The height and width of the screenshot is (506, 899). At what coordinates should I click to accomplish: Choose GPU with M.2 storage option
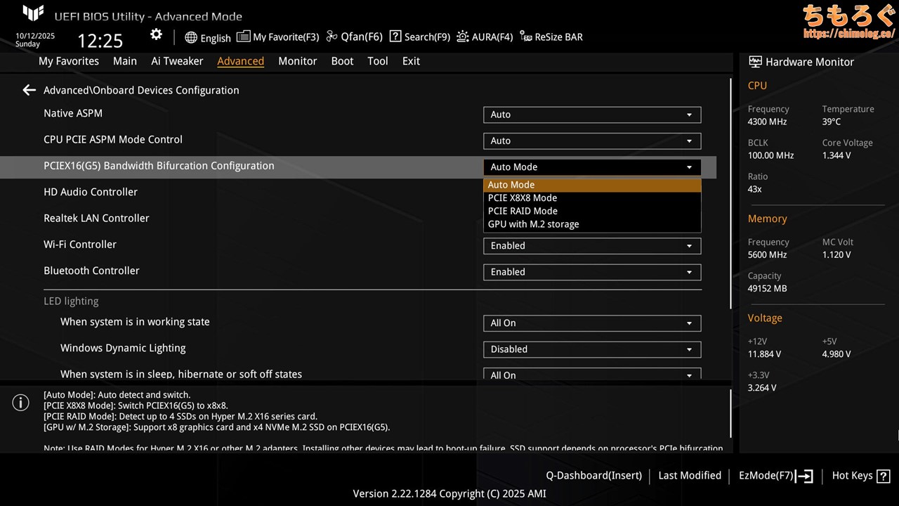point(533,224)
